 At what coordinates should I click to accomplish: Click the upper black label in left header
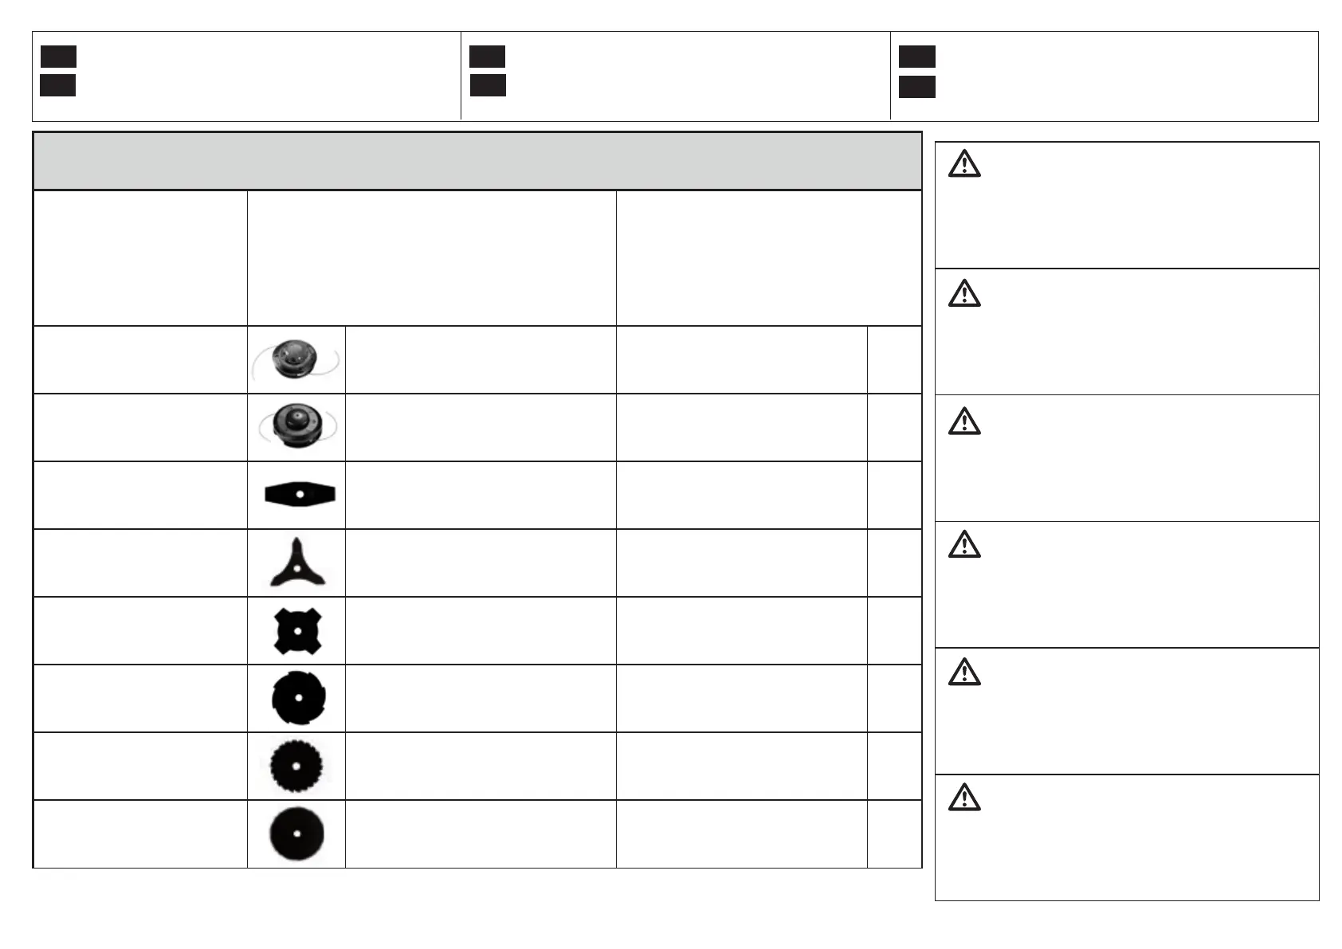click(58, 57)
